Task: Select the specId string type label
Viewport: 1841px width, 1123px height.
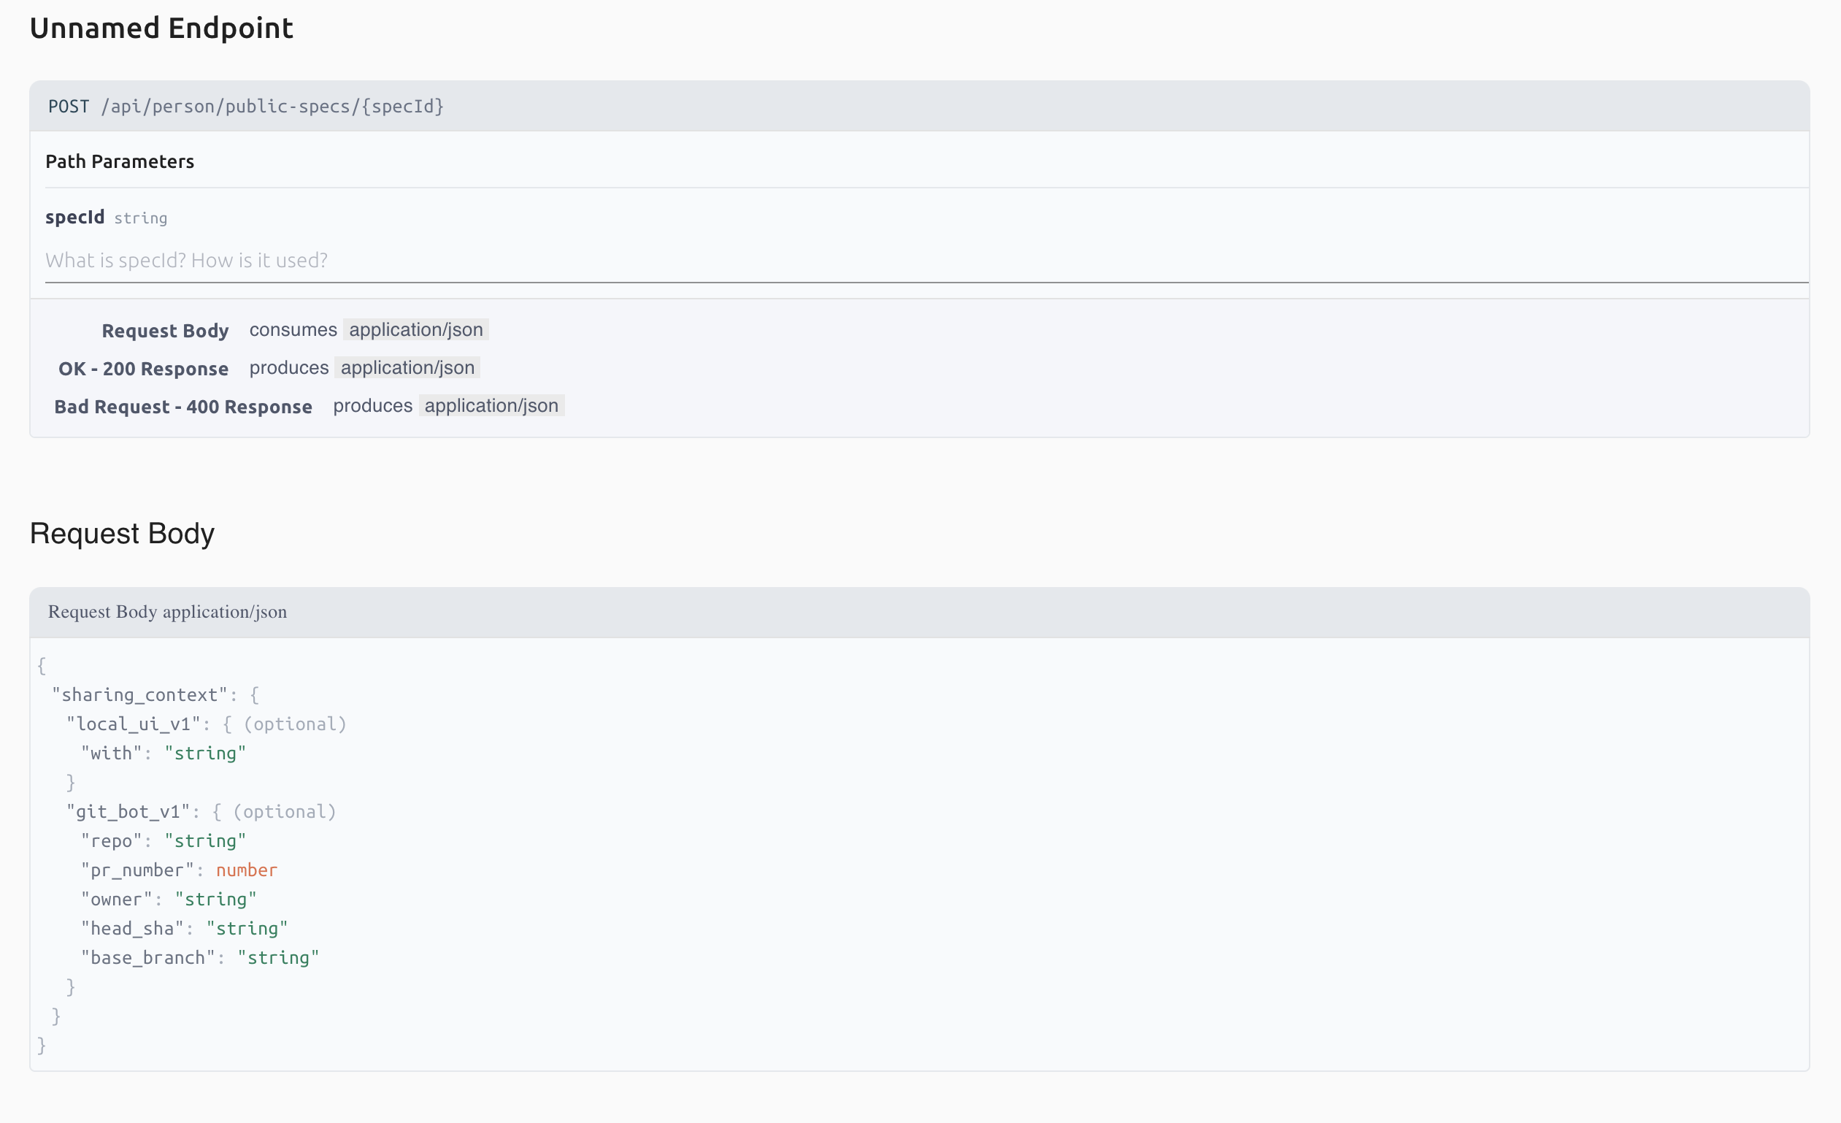Action: click(140, 218)
